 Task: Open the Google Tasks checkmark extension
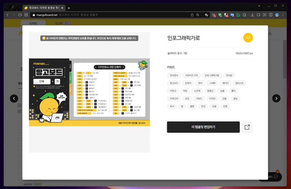click(x=214, y=15)
